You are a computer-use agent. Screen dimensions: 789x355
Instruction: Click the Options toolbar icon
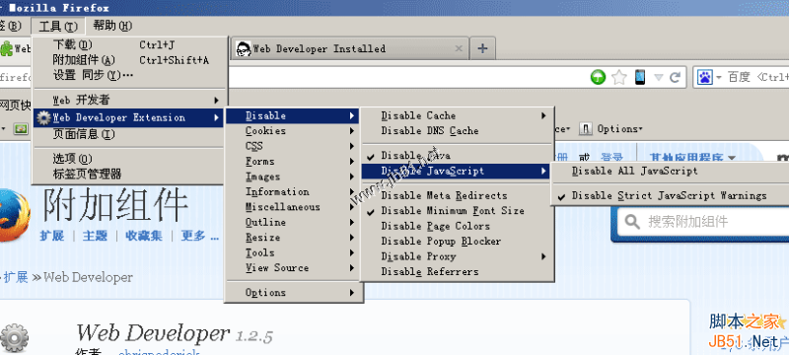pyautogui.click(x=585, y=129)
